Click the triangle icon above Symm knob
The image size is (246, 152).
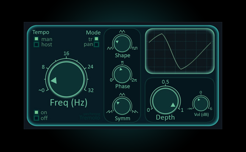click(x=122, y=94)
